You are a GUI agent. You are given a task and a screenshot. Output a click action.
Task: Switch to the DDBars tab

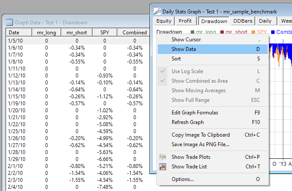tap(242, 21)
